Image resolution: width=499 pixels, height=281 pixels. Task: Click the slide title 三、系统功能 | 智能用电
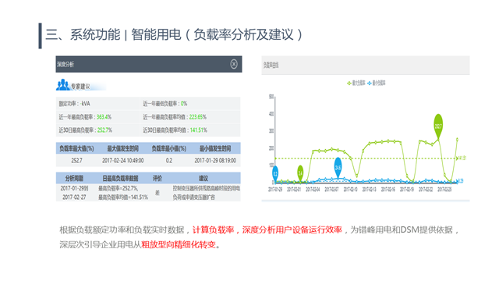(x=174, y=34)
